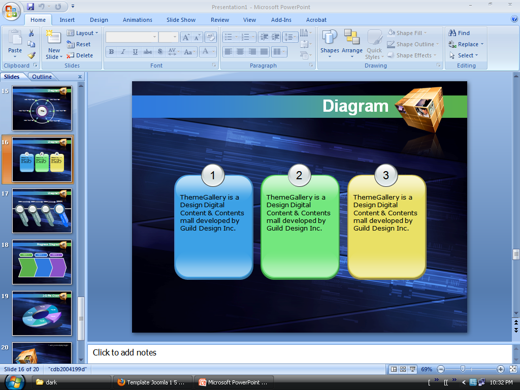Image resolution: width=520 pixels, height=390 pixels.
Task: Open the Select dropdown in Editing
Action: (464, 55)
